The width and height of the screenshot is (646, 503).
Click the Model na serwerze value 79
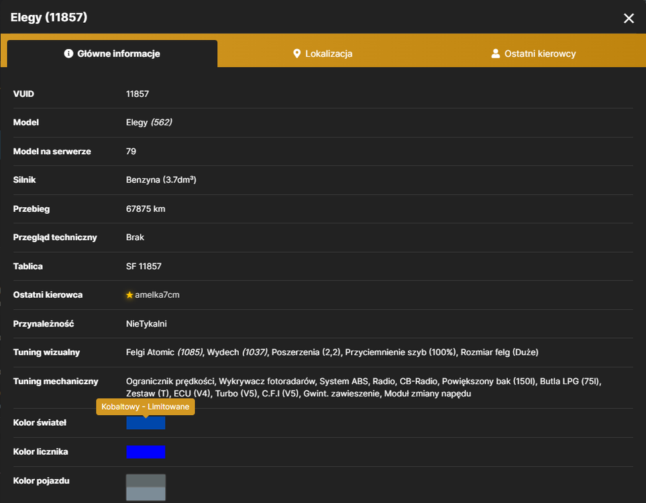[131, 151]
